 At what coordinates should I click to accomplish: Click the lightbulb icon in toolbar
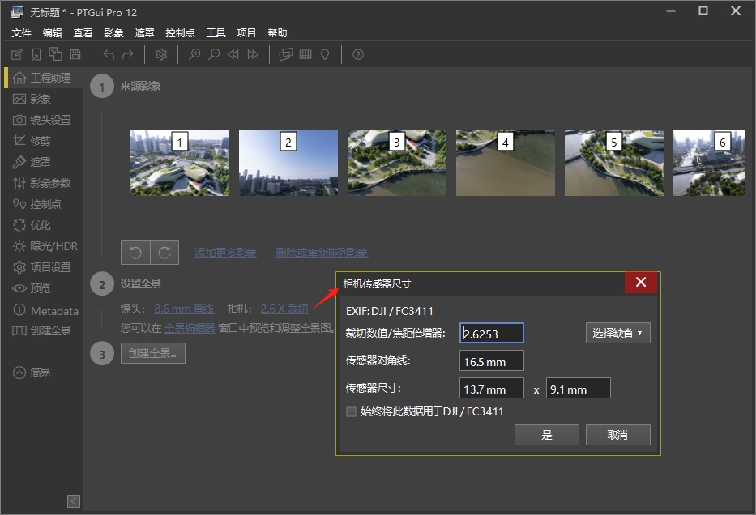[325, 54]
